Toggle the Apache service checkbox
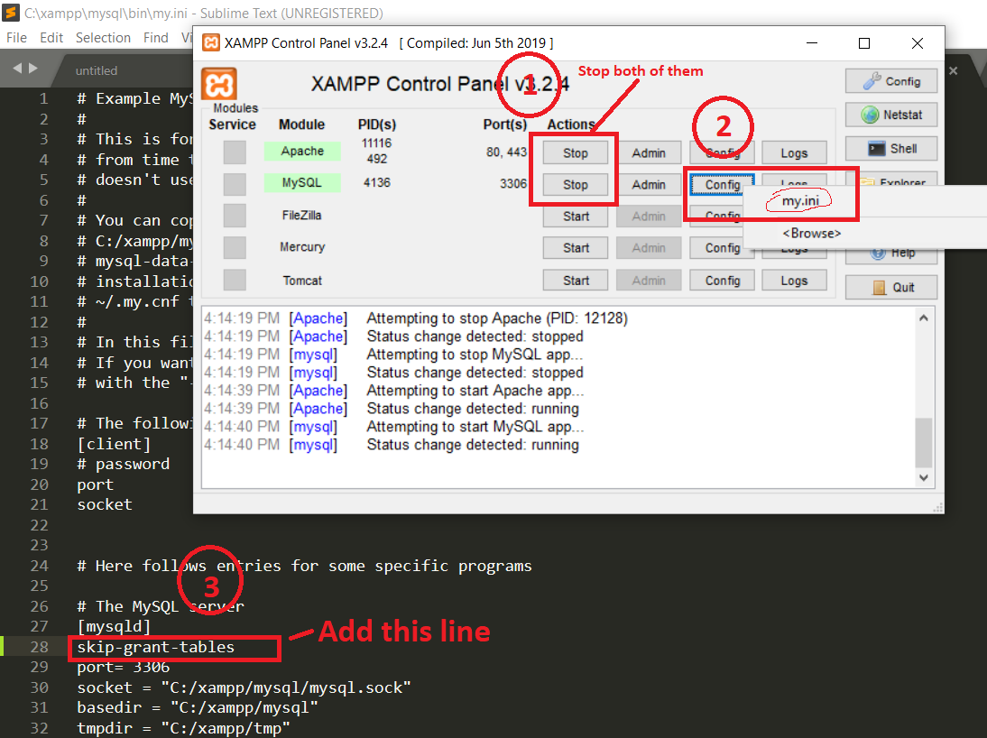987x738 pixels. pyautogui.click(x=235, y=152)
